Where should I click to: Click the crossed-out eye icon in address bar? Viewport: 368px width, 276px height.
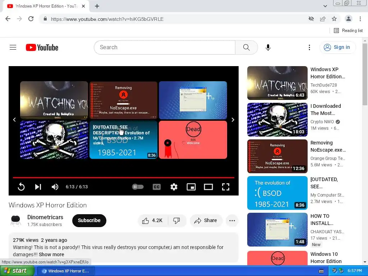click(311, 19)
